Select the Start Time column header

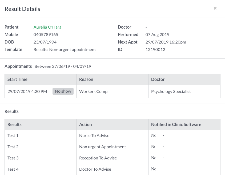[41, 79]
